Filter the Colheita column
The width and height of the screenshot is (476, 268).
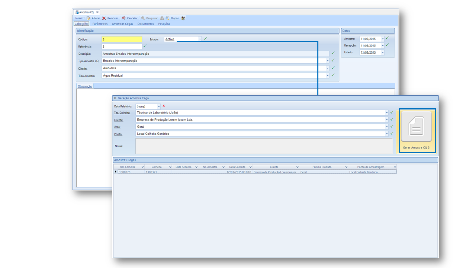(x=170, y=167)
